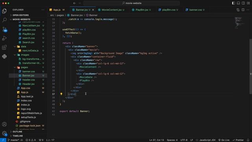Click the errors and warnings count in status bar

point(31,140)
